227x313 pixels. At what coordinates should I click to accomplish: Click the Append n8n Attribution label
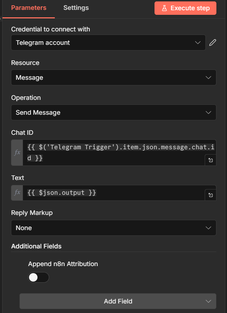tap(63, 264)
